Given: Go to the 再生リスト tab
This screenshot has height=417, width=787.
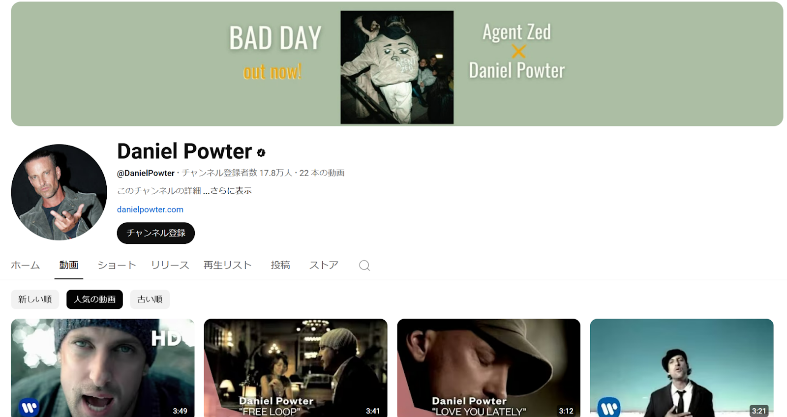Looking at the screenshot, I should (228, 266).
